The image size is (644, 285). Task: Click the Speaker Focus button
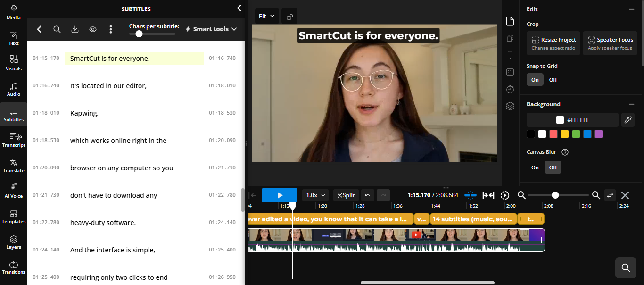point(610,43)
